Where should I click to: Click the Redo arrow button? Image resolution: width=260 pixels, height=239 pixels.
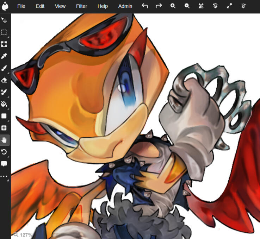click(159, 6)
